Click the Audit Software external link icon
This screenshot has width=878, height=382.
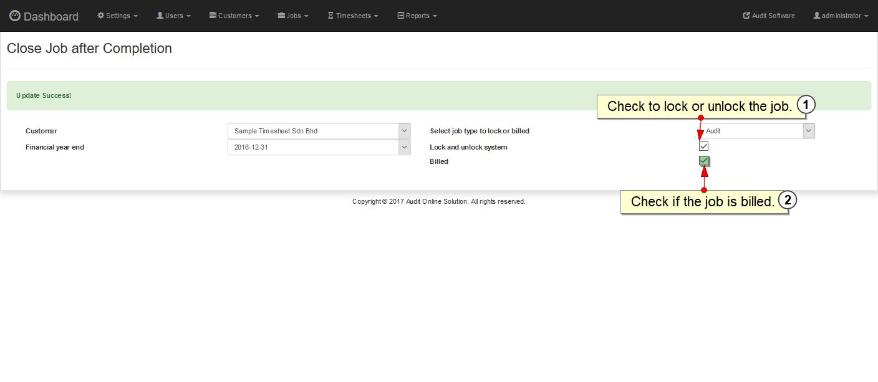746,16
